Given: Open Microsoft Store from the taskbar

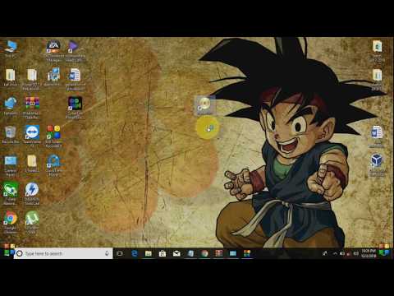Looking at the screenshot, I should click(163, 253).
